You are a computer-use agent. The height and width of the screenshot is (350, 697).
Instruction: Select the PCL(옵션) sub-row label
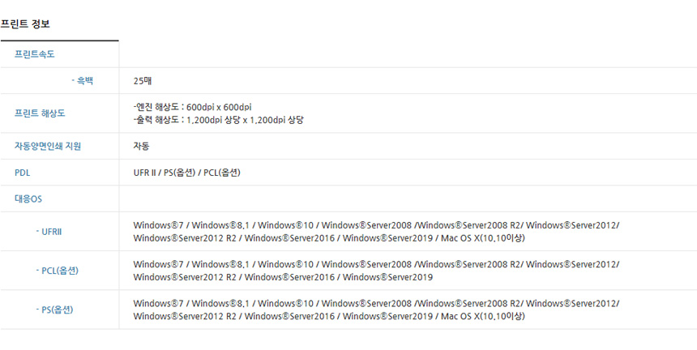point(57,271)
